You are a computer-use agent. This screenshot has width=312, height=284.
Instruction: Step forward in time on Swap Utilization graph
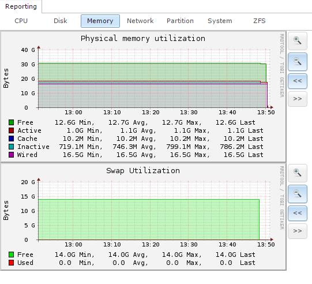pos(297,231)
